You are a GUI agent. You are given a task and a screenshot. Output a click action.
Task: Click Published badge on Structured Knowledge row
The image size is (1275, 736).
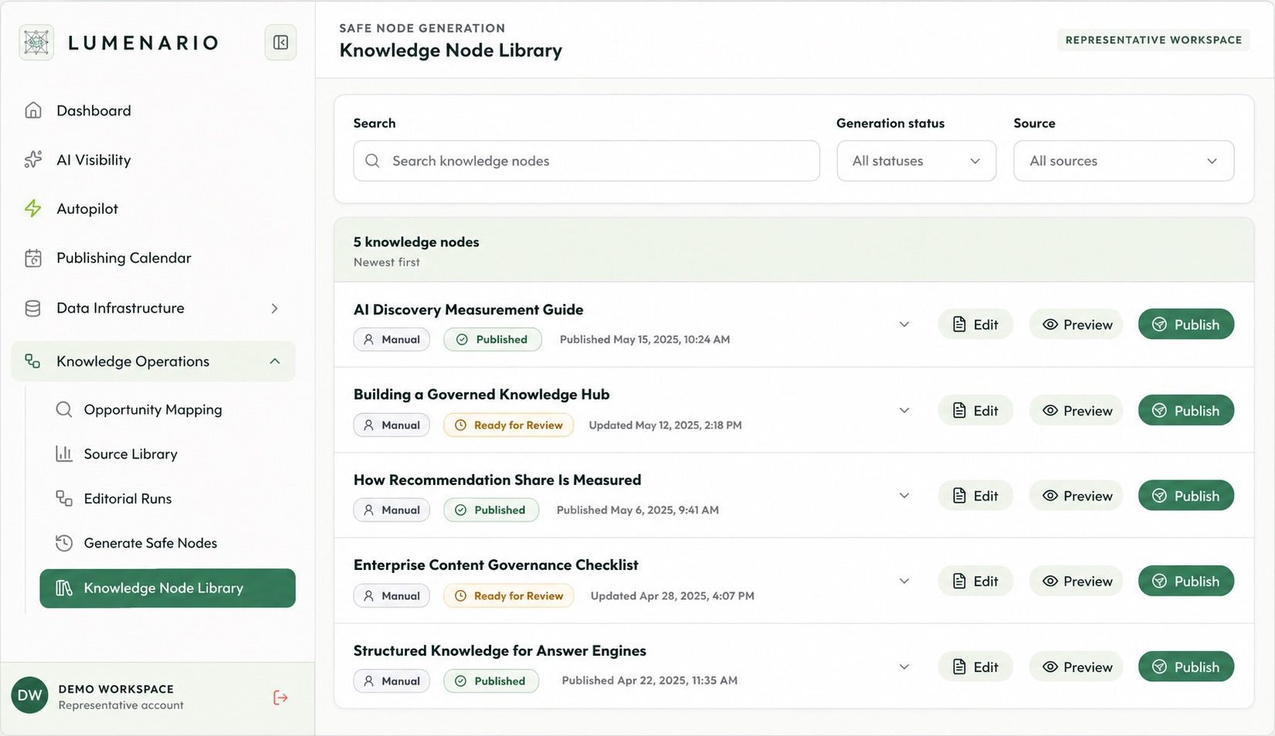point(491,680)
